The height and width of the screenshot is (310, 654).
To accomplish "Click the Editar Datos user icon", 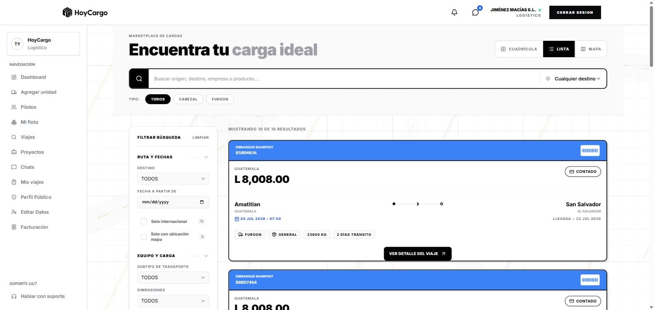I will [14, 212].
